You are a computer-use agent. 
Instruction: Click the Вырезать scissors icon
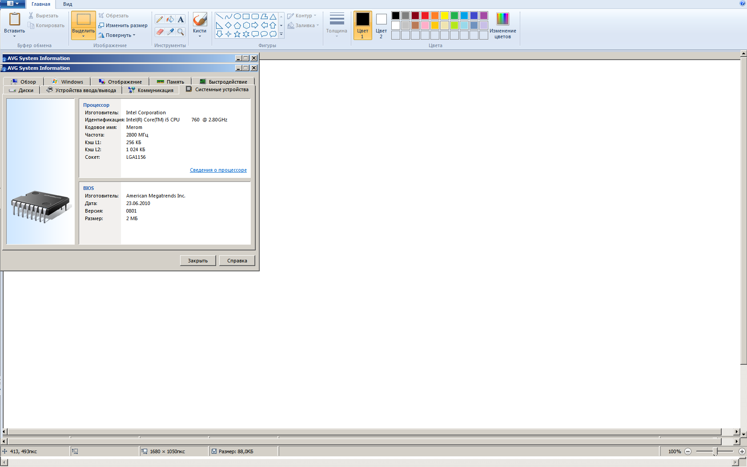pyautogui.click(x=31, y=16)
